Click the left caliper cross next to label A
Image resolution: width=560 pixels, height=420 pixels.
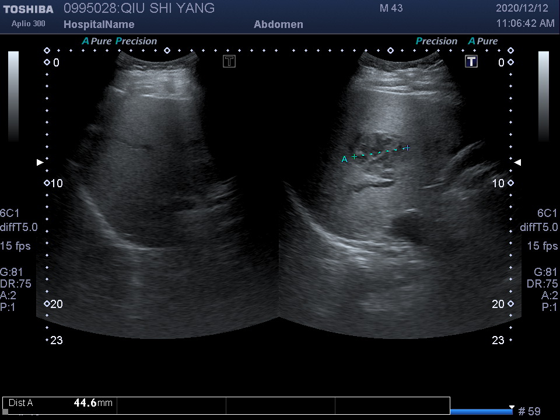[354, 156]
